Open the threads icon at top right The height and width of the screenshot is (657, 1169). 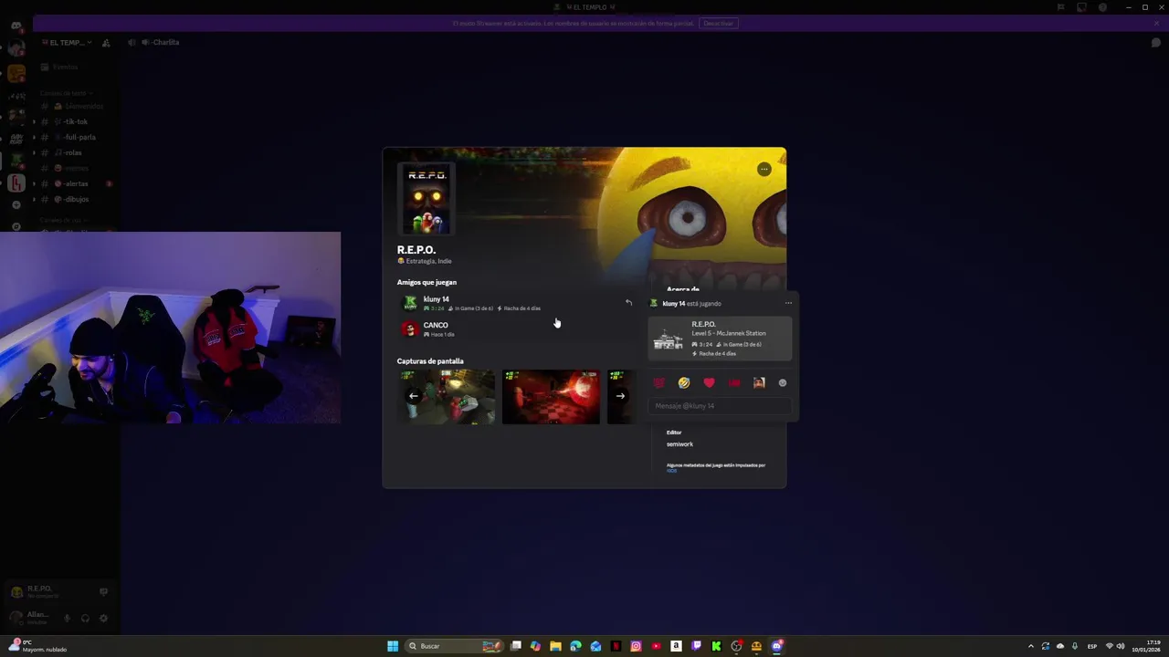pos(1155,43)
